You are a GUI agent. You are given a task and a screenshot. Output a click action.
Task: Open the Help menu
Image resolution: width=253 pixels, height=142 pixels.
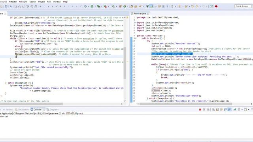[65, 2]
